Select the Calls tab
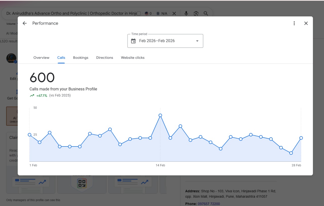324x206 pixels. [61, 58]
